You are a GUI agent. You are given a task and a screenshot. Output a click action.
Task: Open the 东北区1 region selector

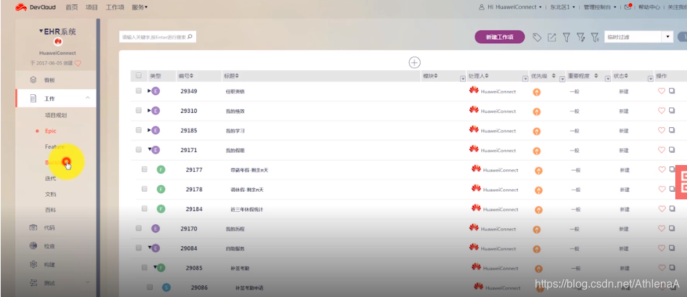click(562, 7)
